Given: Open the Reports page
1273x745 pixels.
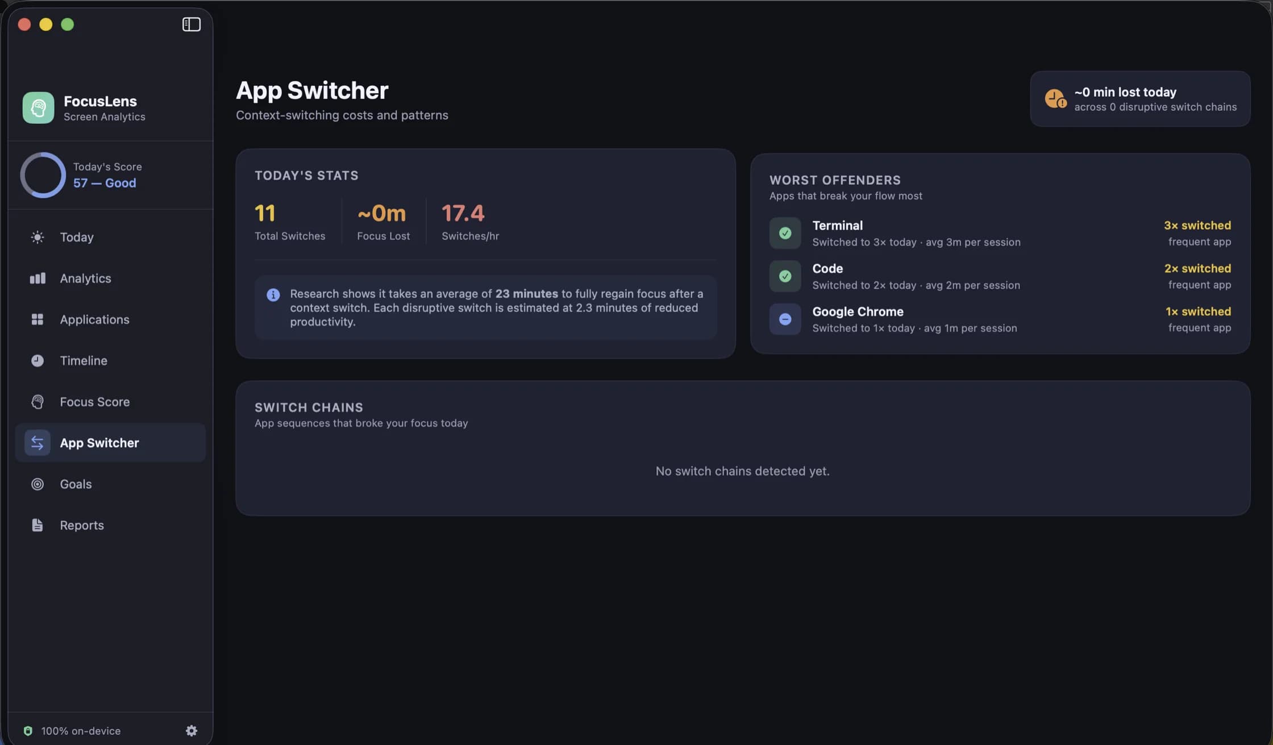Looking at the screenshot, I should 110,525.
